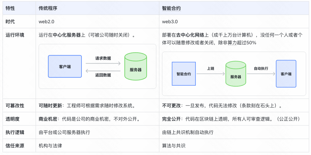Select the 智能合约 column header
This screenshot has height=155, width=311.
pos(171,8)
